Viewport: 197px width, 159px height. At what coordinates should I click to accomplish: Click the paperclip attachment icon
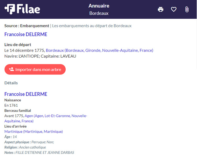187,10
